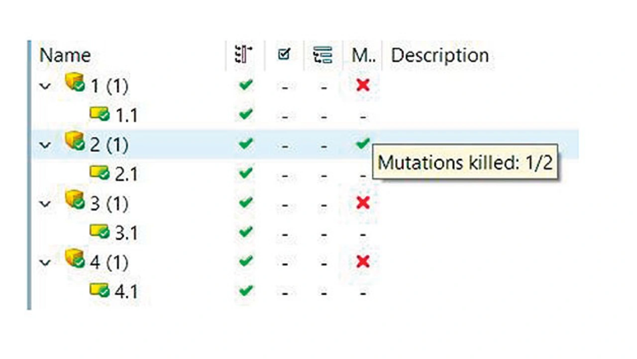This screenshot has height=359, width=637.
Task: Click the test case icon beside 3.1
Action: tap(100, 232)
